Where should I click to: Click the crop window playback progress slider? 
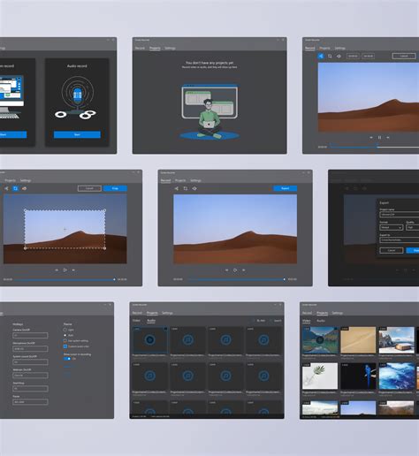click(65, 279)
